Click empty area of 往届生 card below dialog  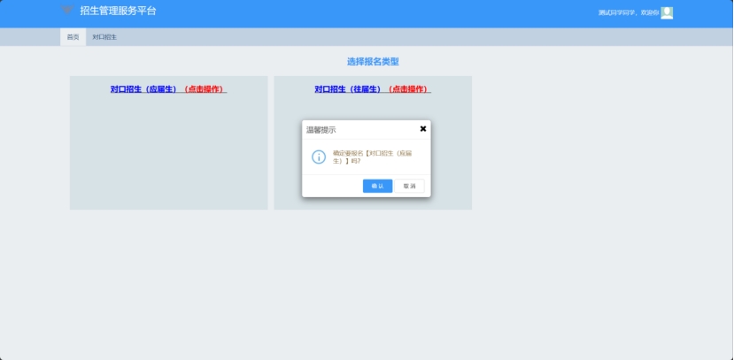coord(372,203)
